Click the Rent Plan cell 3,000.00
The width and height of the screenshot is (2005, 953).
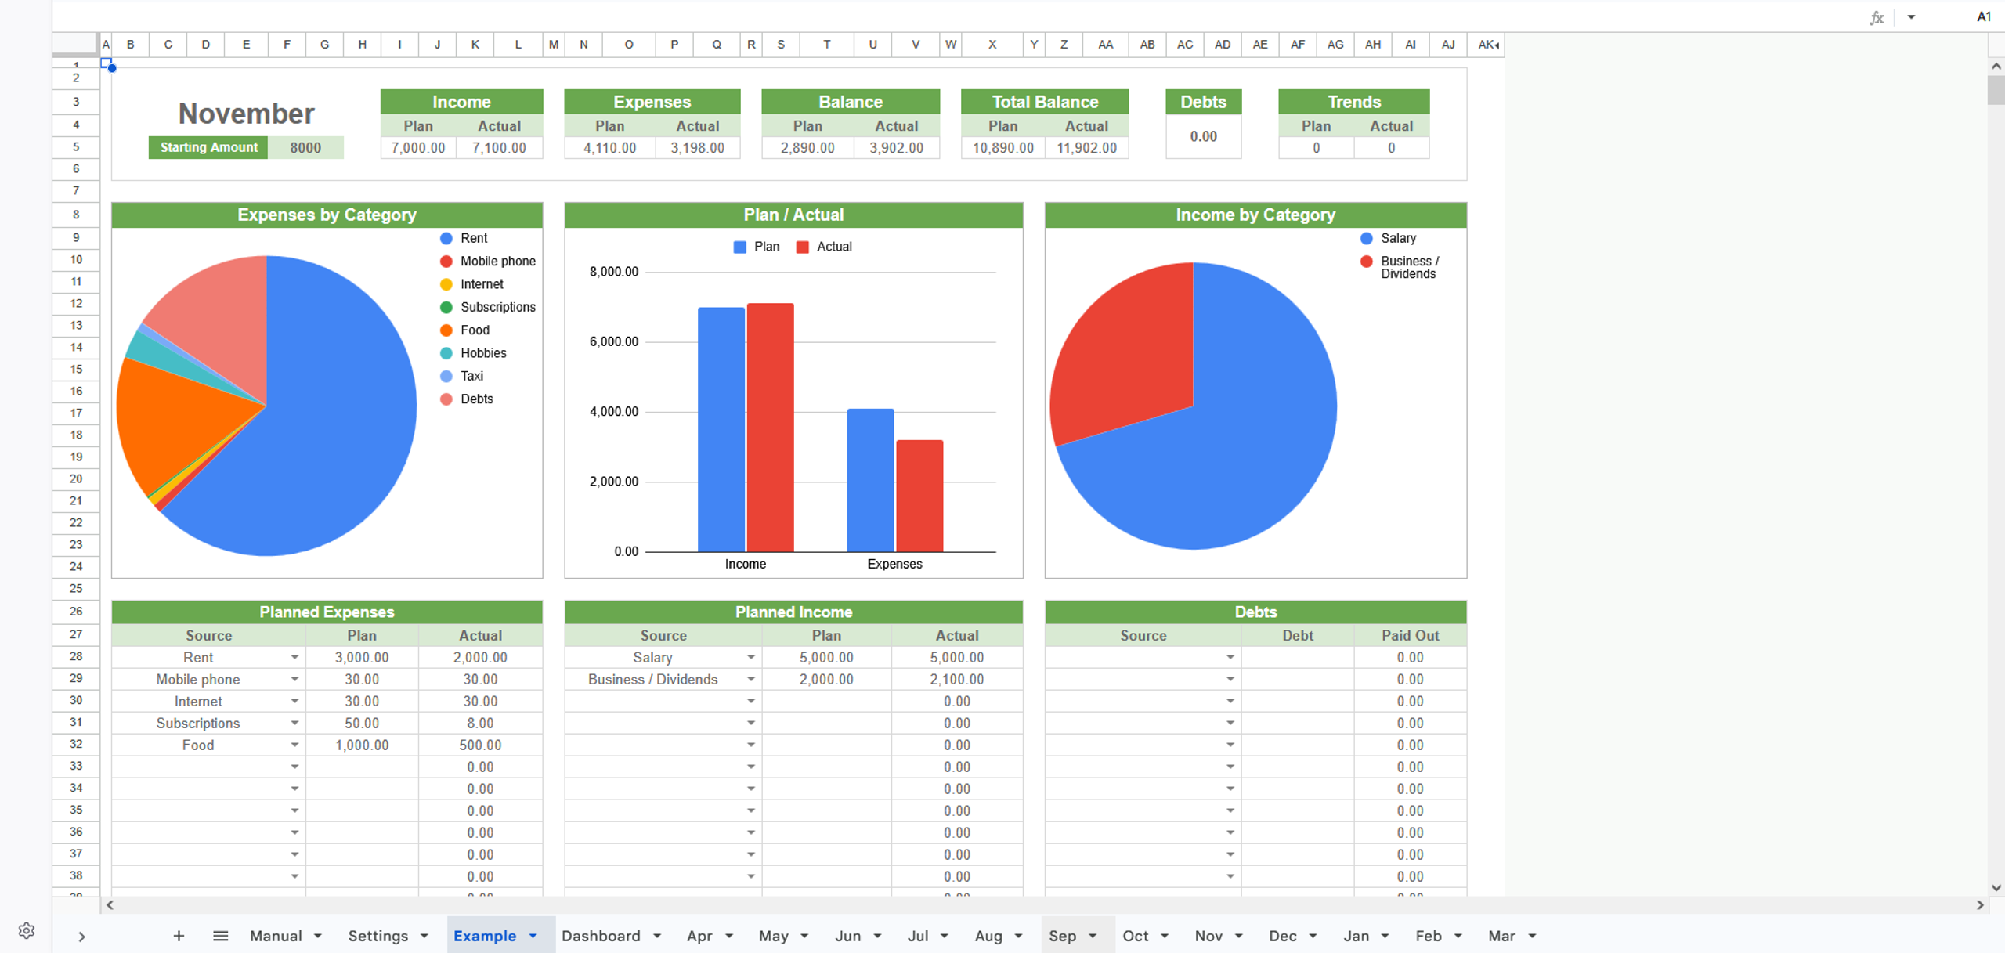362,658
